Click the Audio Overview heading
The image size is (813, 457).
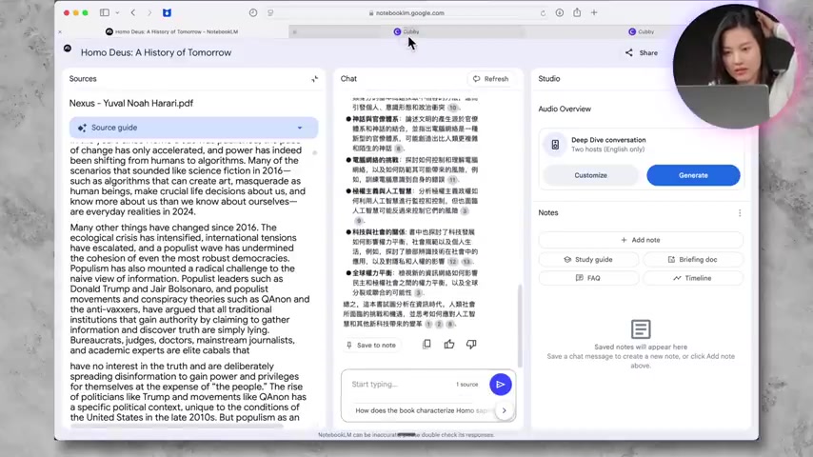click(x=565, y=109)
